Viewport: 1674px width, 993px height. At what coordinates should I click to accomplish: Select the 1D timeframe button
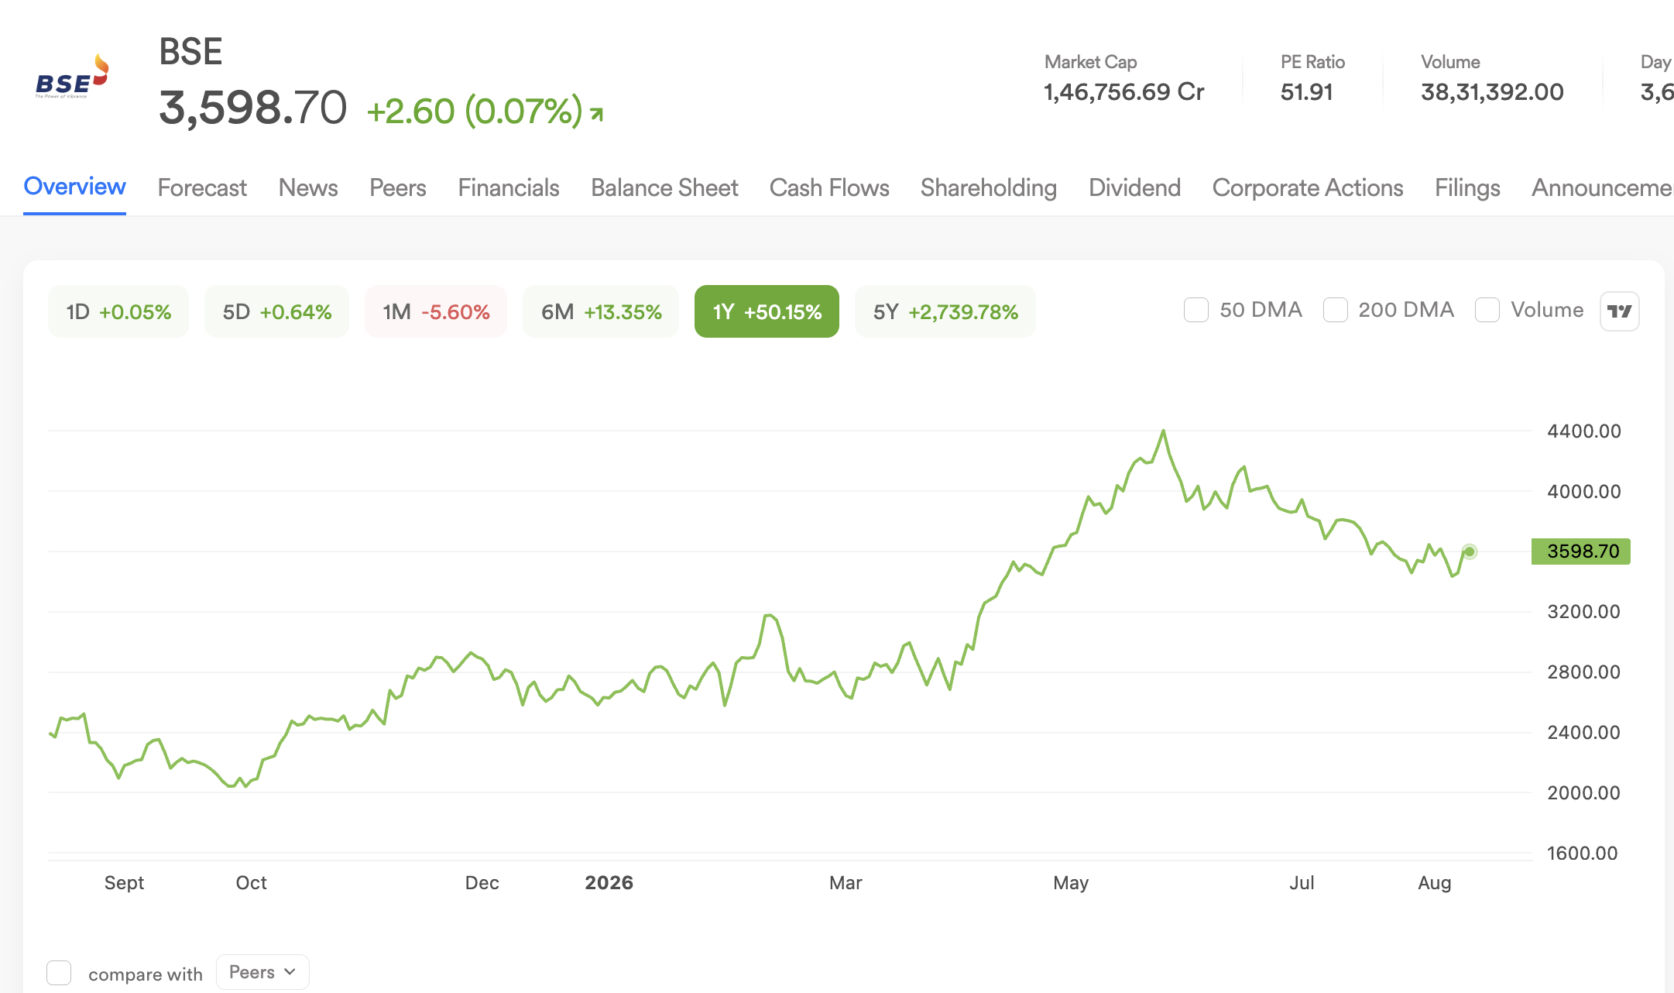(118, 311)
